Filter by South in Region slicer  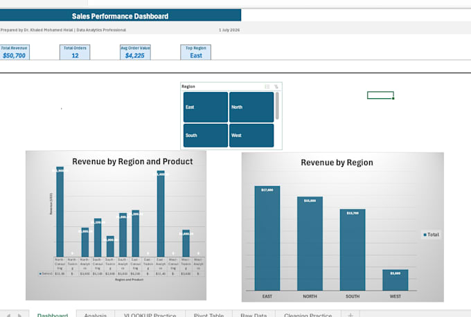tap(206, 136)
